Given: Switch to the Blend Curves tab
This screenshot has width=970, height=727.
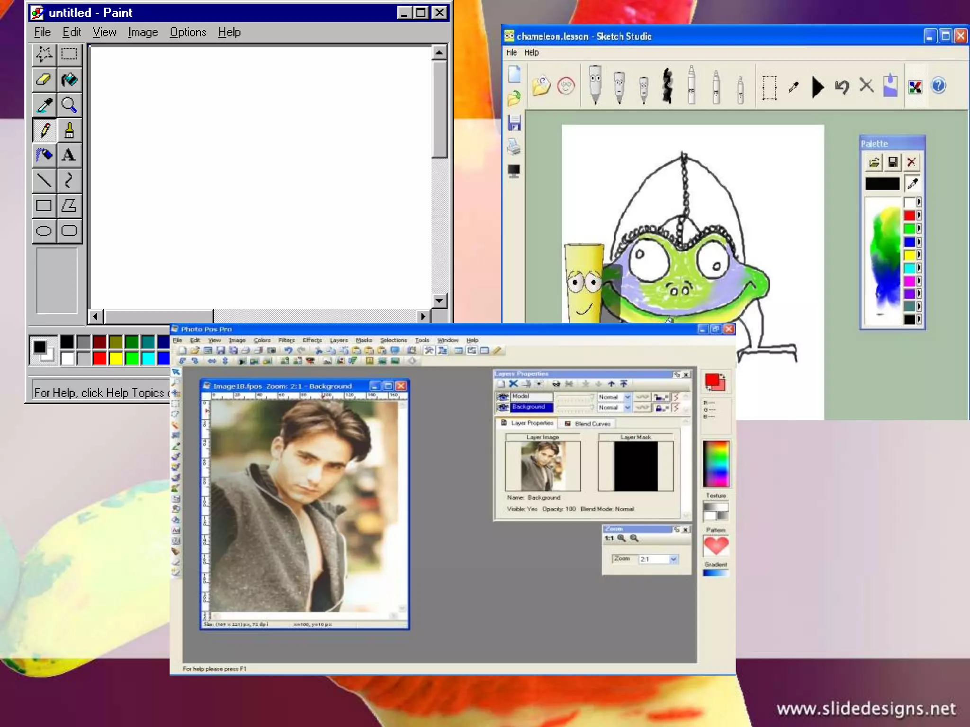Looking at the screenshot, I should [587, 424].
